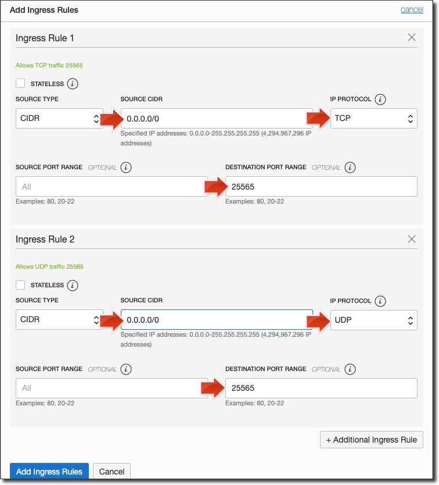
Task: Click the + Additional Ingress Rule button
Action: click(372, 440)
